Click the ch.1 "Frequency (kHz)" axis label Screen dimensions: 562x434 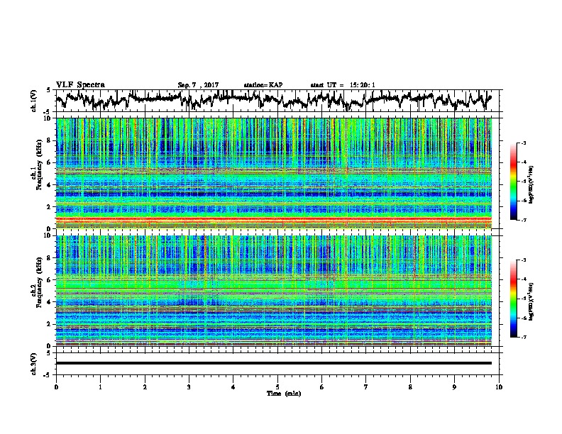(x=39, y=165)
